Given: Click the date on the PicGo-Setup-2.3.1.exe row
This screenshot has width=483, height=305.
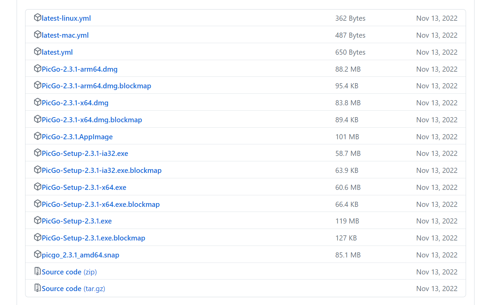Looking at the screenshot, I should 437,221.
